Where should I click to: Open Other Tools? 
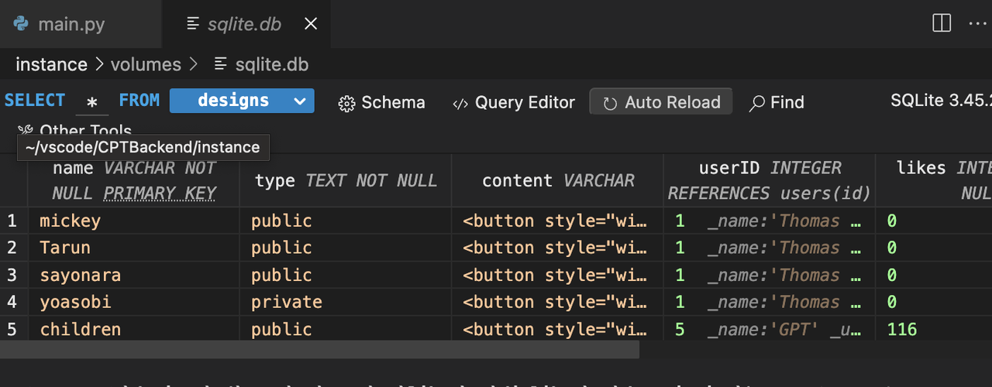75,130
